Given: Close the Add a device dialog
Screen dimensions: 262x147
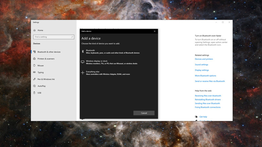Looking at the screenshot, I should point(155,31).
